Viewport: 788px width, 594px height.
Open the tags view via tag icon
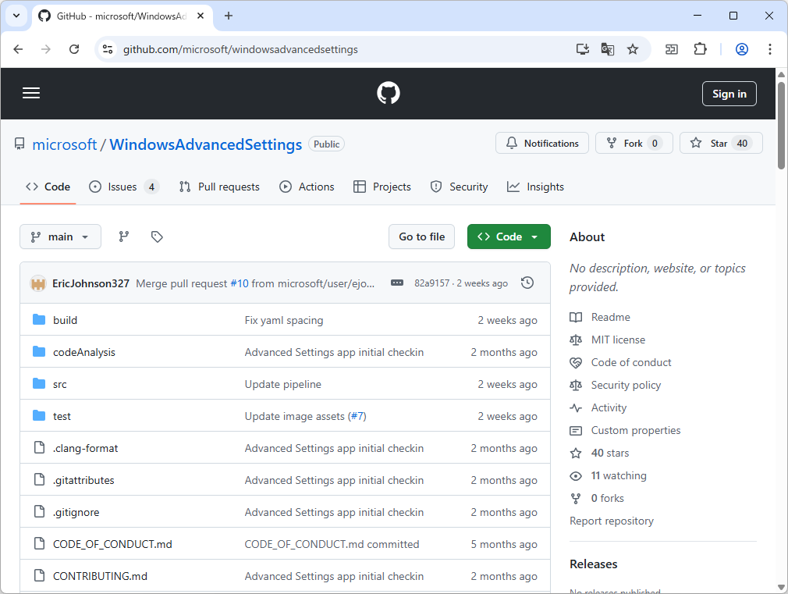pyautogui.click(x=157, y=237)
